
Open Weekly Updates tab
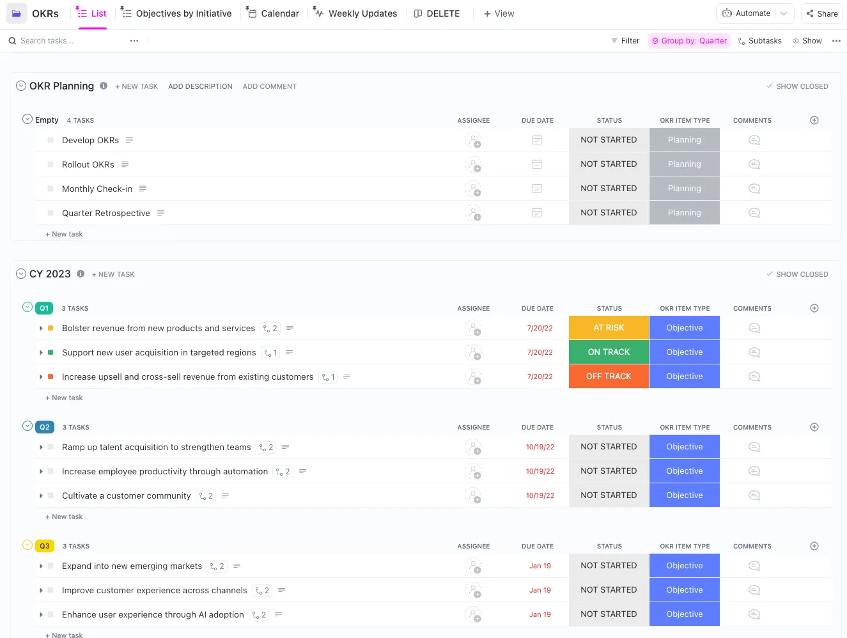[355, 13]
